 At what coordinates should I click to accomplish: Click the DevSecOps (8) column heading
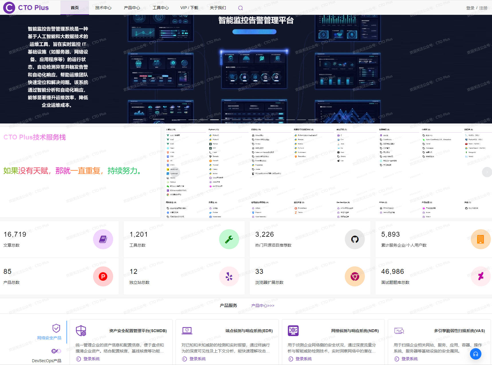(x=343, y=202)
